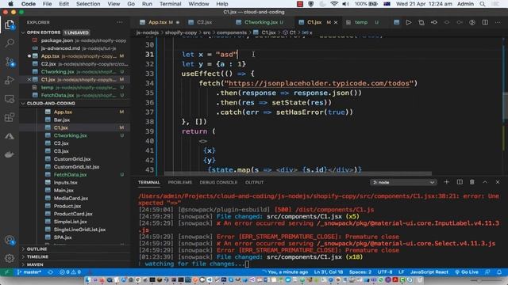Maximize the terminal panel size

485,182
